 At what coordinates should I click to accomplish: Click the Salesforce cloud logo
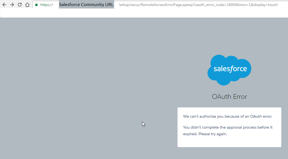[229, 70]
